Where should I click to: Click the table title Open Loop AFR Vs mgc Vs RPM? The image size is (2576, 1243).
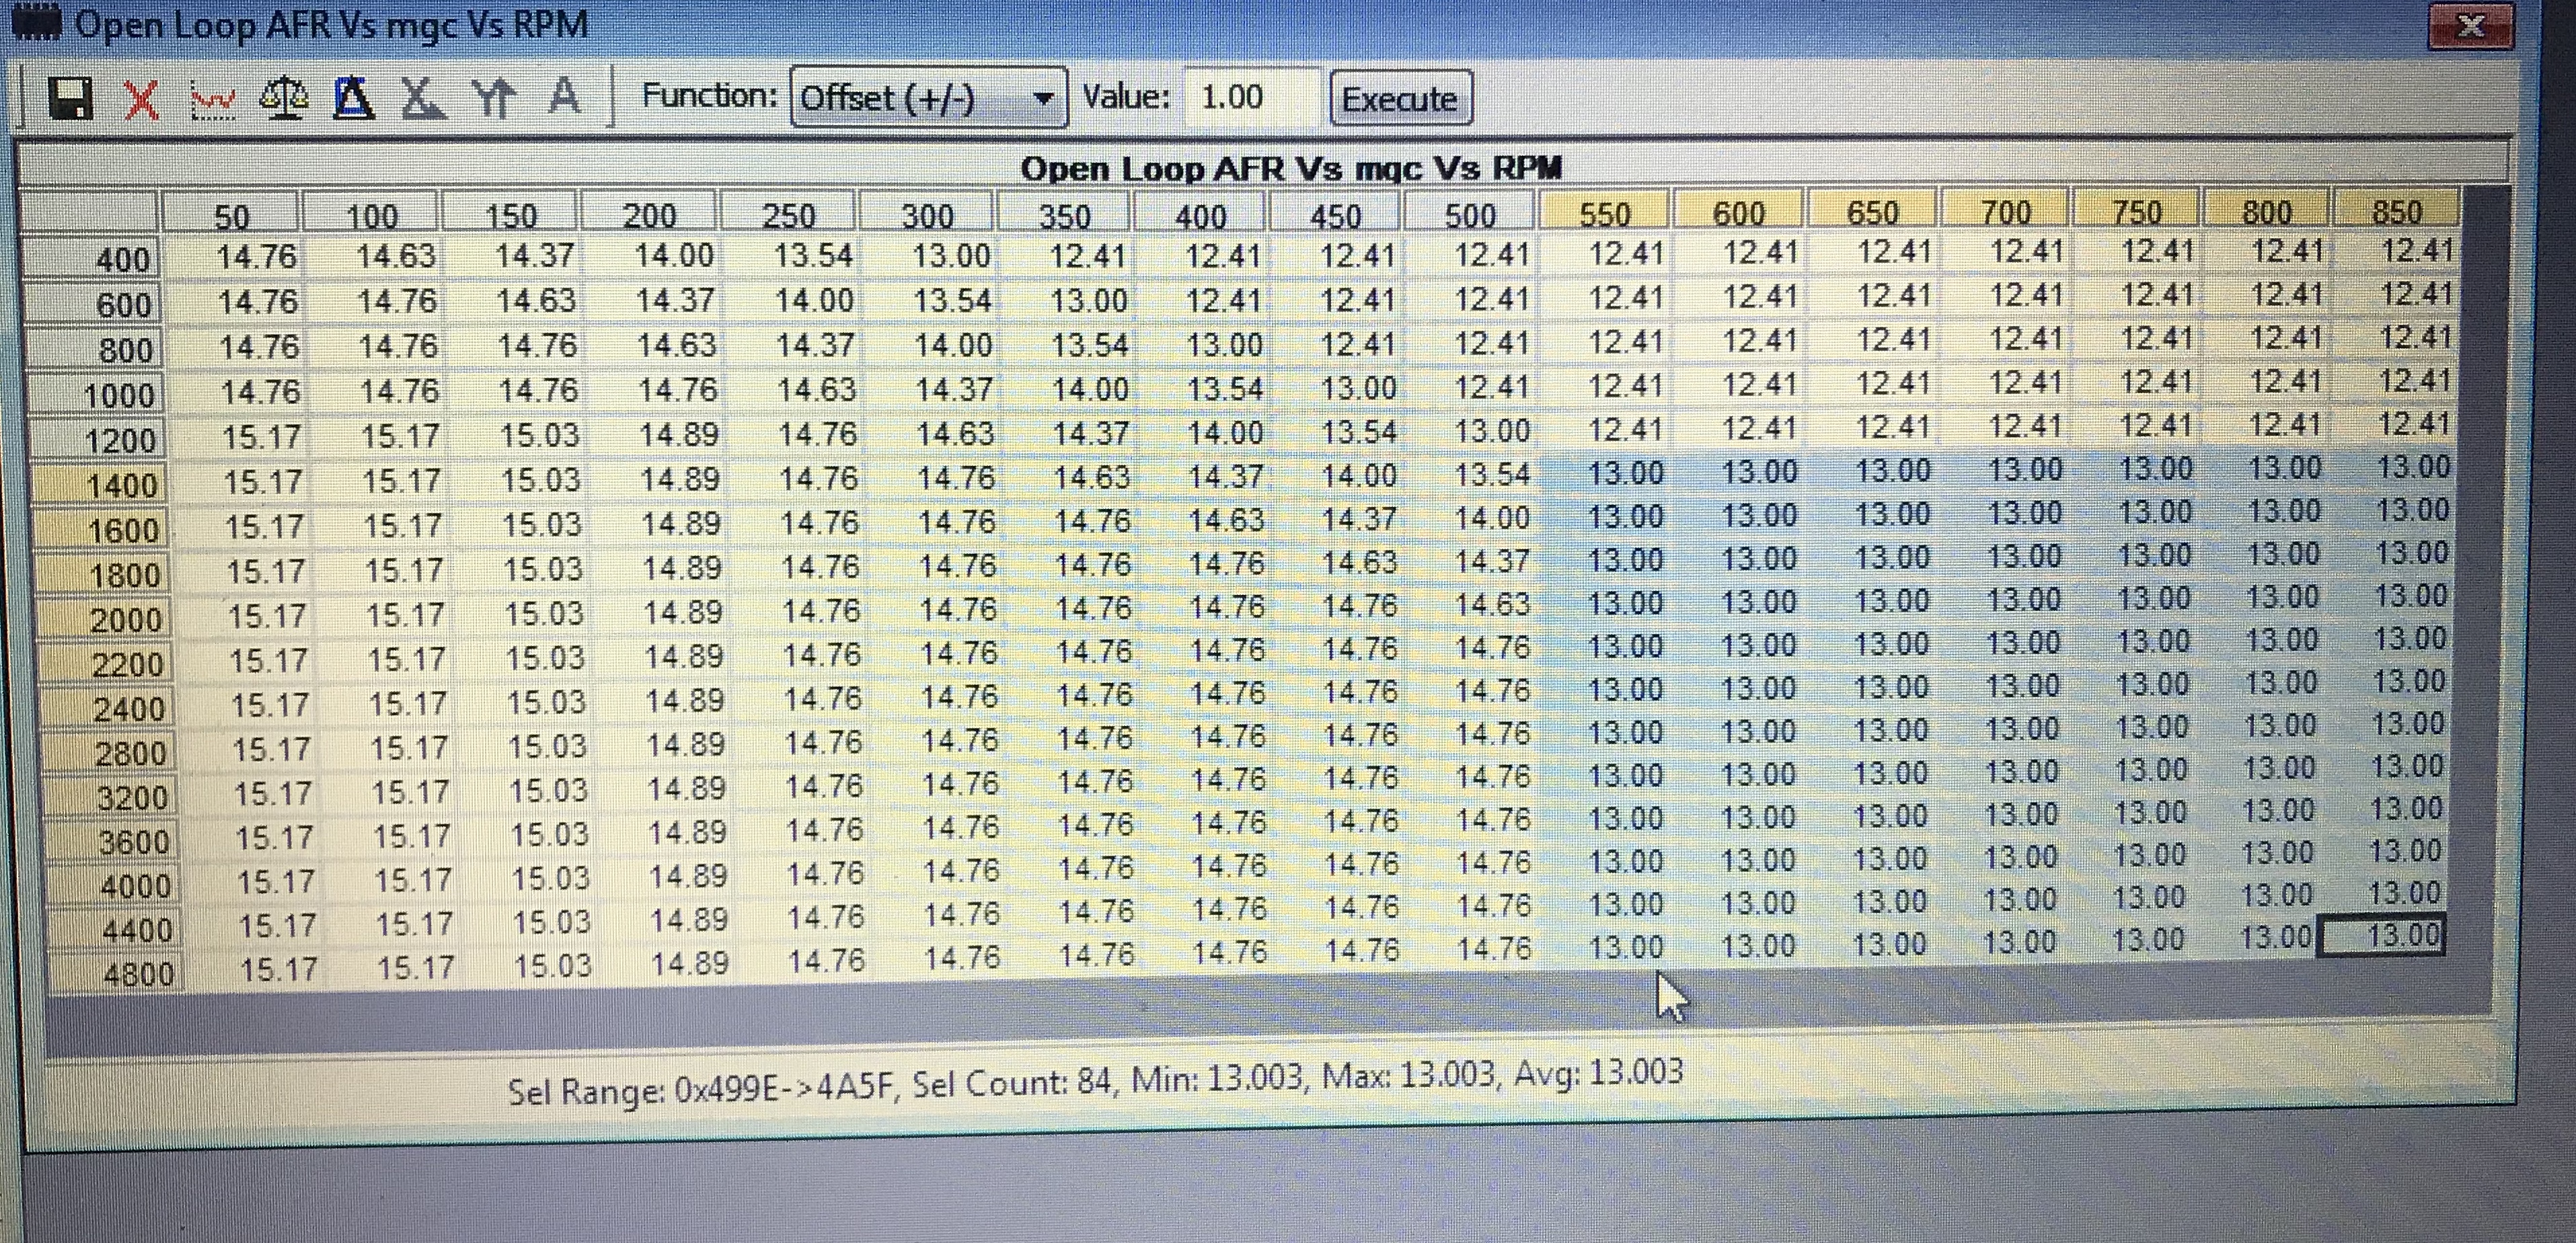tap(1290, 168)
